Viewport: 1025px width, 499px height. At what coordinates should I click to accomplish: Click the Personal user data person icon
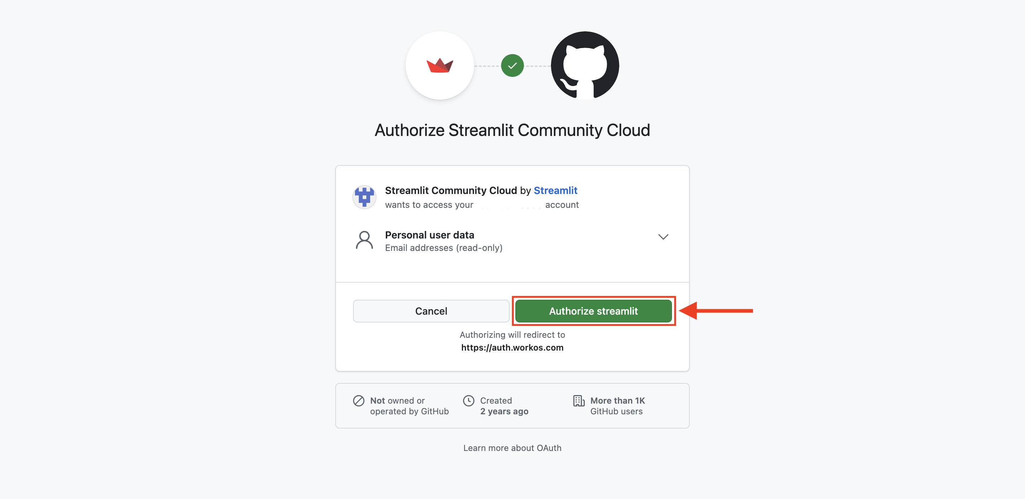[x=364, y=240]
